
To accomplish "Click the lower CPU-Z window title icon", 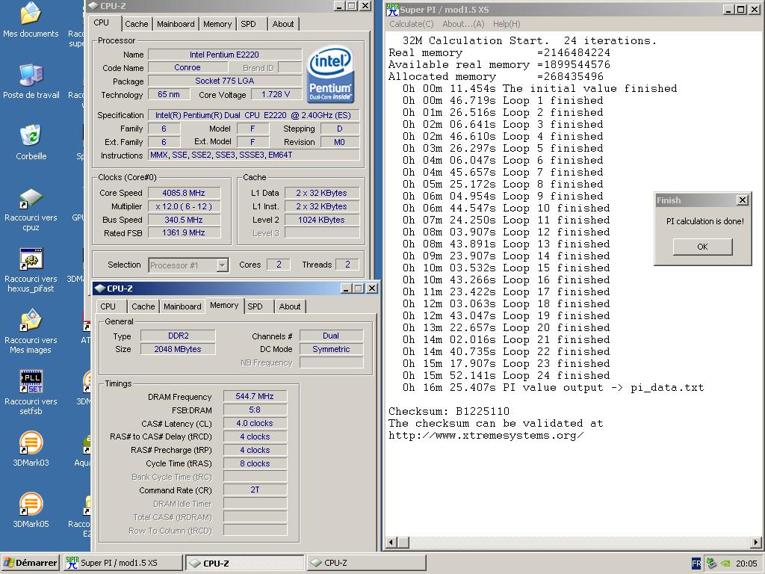I will point(99,288).
